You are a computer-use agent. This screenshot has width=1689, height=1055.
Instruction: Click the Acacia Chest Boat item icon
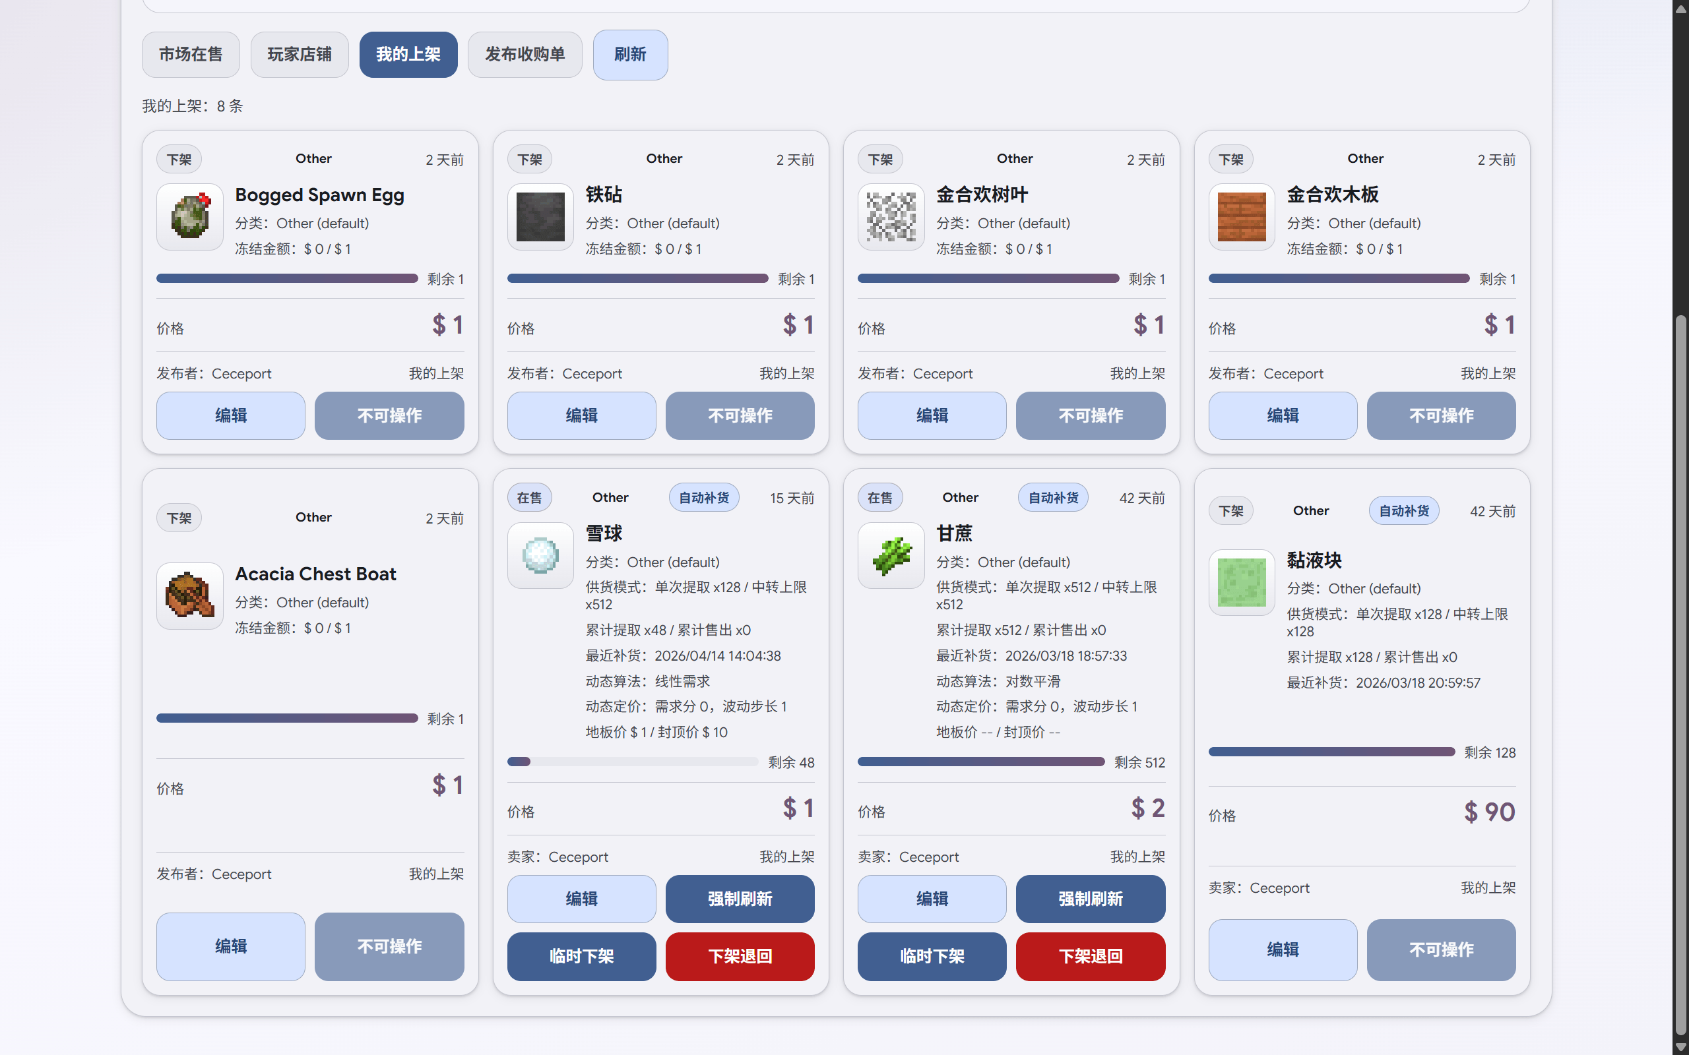pyautogui.click(x=190, y=596)
